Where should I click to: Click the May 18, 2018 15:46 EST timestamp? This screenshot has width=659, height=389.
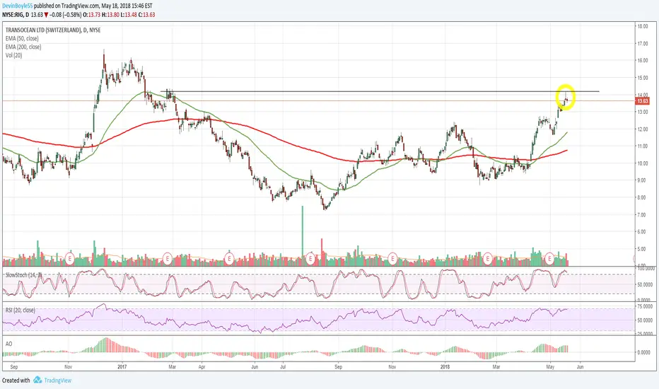point(127,6)
